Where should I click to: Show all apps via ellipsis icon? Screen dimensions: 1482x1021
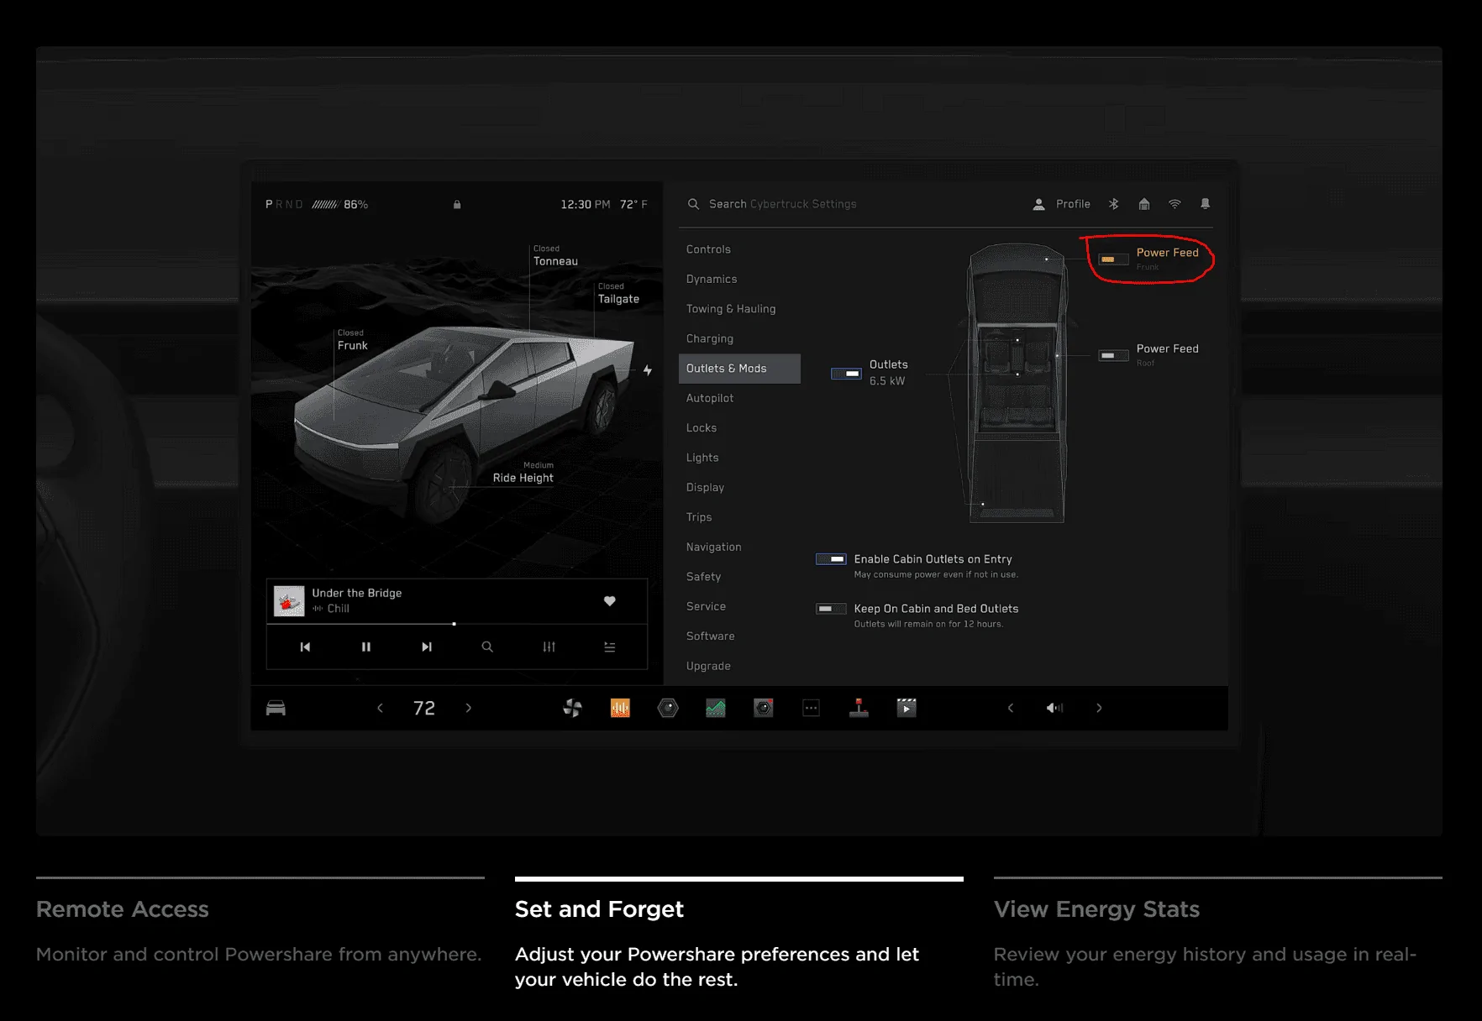click(x=811, y=708)
